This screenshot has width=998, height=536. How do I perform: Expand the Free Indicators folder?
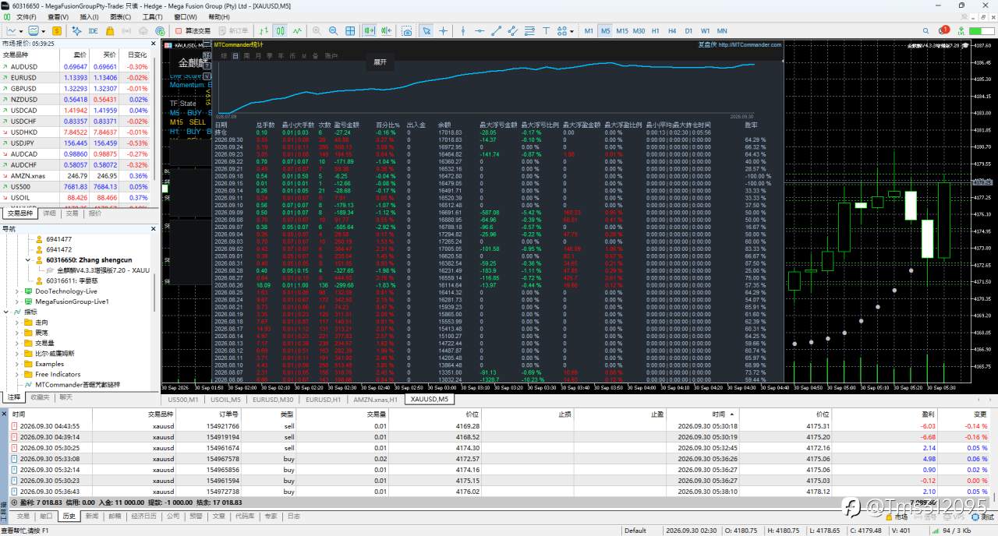(x=18, y=374)
